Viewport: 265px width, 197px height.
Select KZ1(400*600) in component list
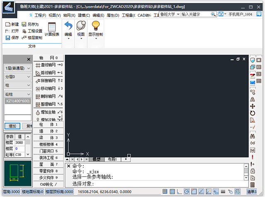[x=18, y=101]
